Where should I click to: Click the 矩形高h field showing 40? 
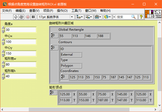(x=20, y=76)
